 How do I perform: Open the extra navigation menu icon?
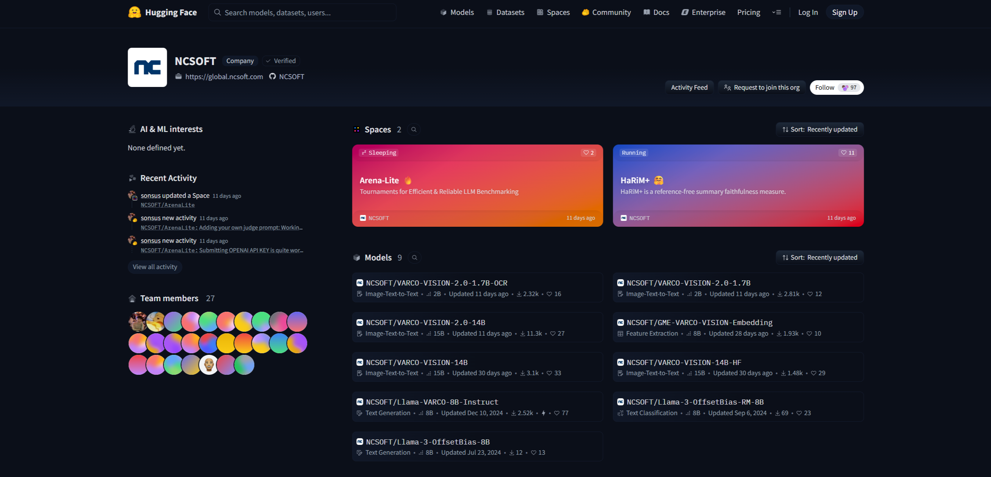click(776, 12)
